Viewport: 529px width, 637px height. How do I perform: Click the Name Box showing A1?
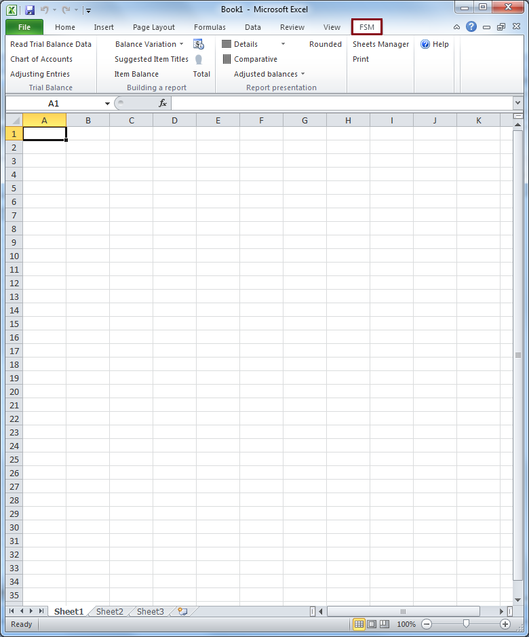[54, 104]
